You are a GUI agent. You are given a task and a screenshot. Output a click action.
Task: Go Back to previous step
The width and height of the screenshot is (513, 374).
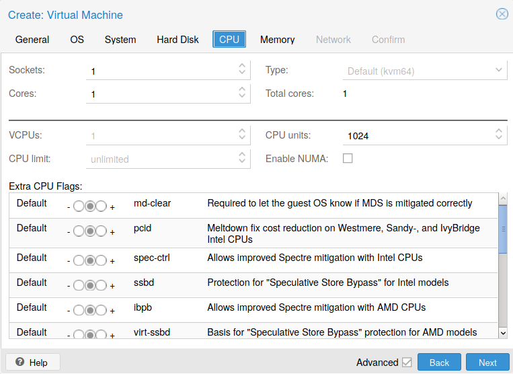click(439, 363)
